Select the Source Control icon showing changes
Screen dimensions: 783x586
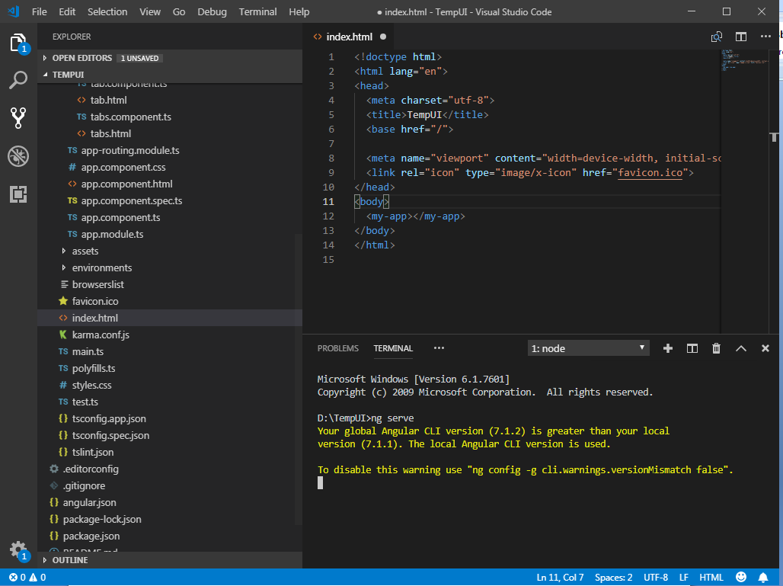18,118
